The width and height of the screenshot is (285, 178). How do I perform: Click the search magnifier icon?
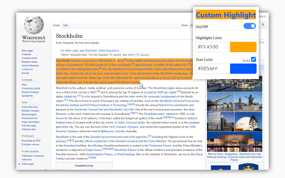coord(263,24)
